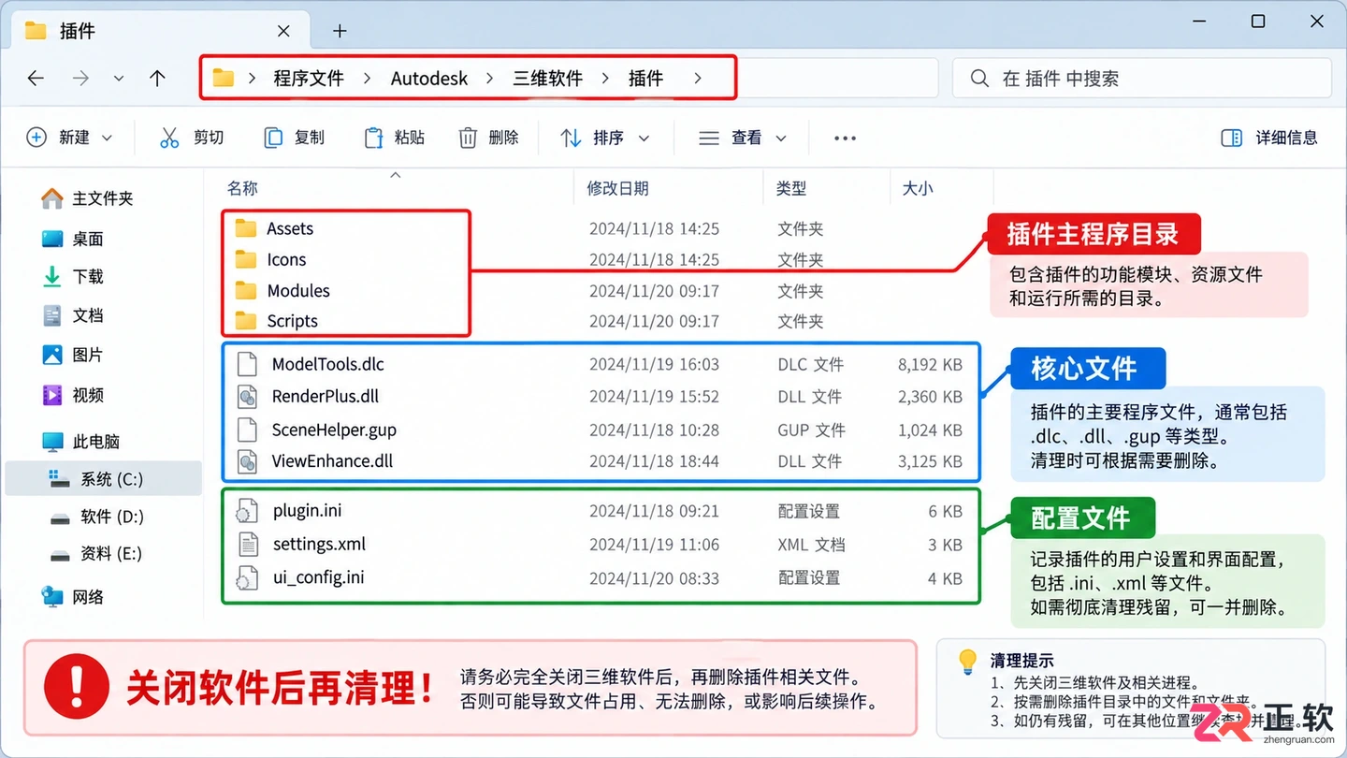Select the Modules folder icon

tap(246, 290)
